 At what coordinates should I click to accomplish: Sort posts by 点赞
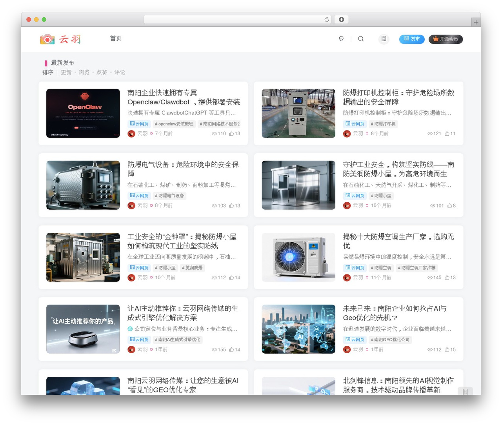click(102, 73)
